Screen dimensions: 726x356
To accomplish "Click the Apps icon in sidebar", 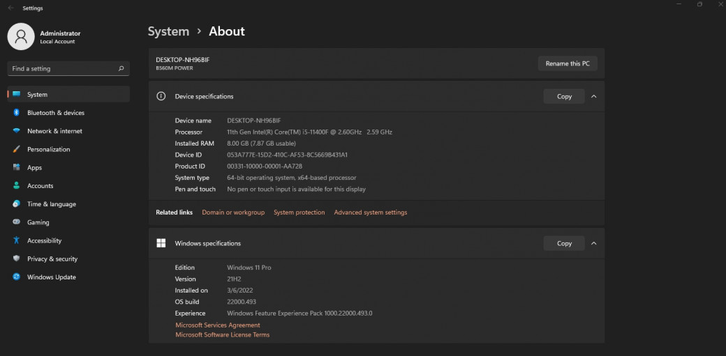I will [16, 168].
